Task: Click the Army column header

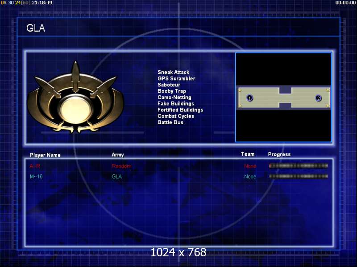Action: click(118, 155)
